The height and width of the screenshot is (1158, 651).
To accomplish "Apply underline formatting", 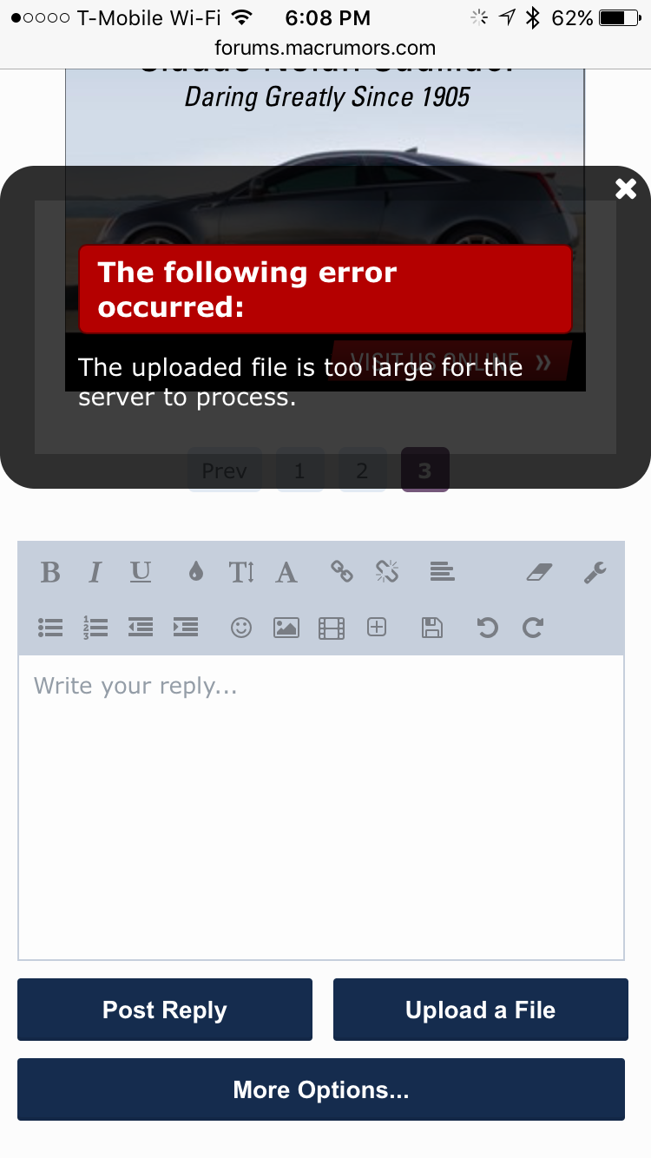I will click(141, 572).
